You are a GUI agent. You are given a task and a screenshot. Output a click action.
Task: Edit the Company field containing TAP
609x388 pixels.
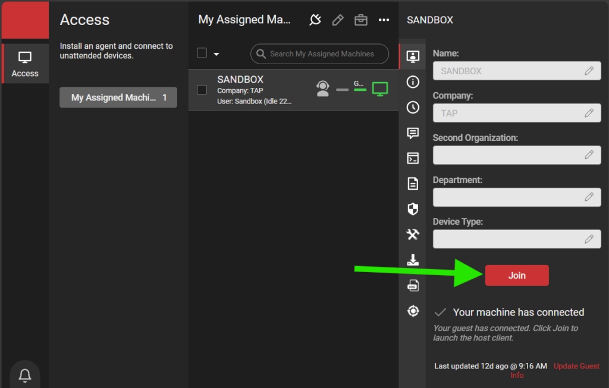click(517, 113)
